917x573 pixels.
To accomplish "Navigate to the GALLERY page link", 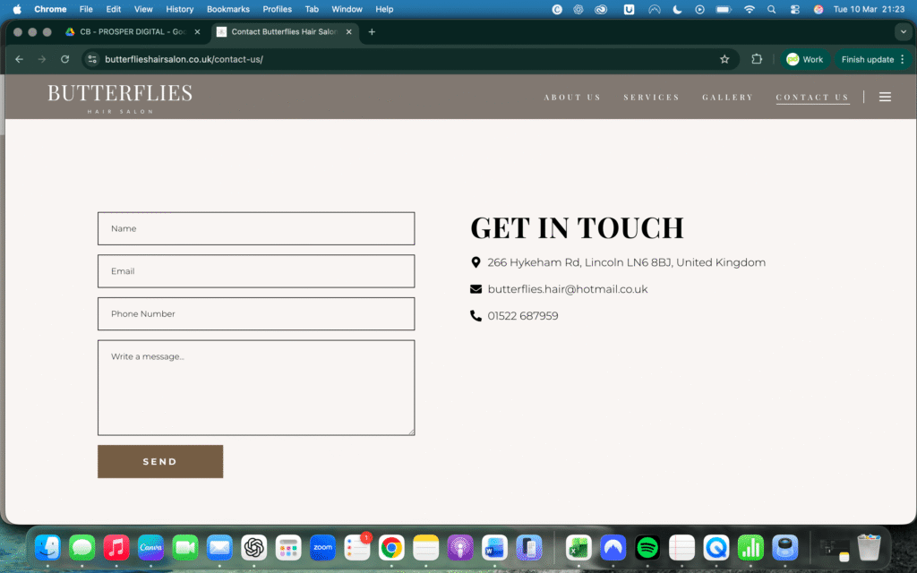I will [727, 97].
